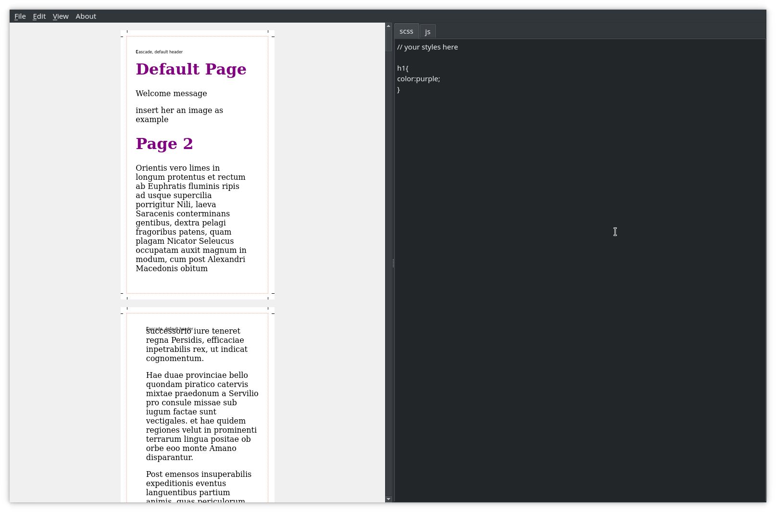The height and width of the screenshot is (512, 776).
Task: Click the 'Welcome message' text
Action: point(171,93)
